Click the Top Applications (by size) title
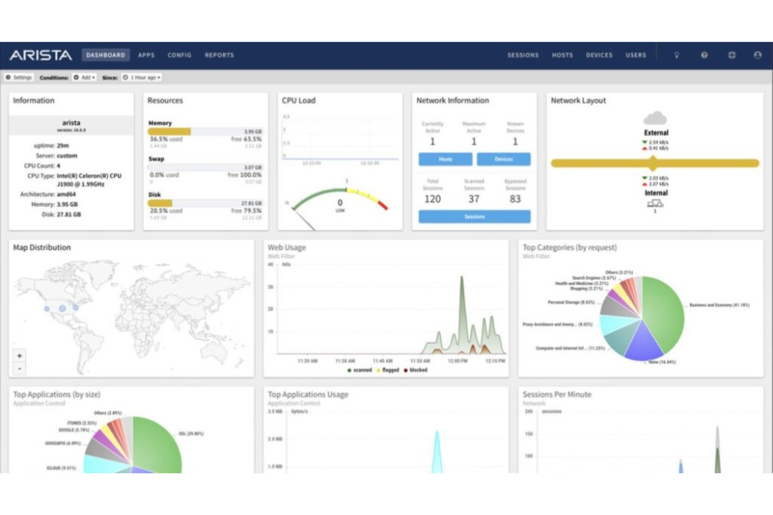 56,394
